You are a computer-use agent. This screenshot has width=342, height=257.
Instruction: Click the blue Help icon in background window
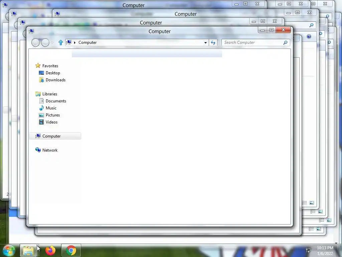(x=309, y=36)
